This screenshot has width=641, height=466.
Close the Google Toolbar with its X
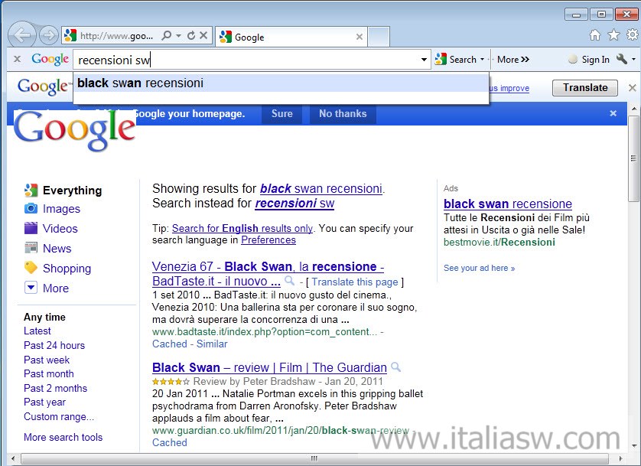pos(17,59)
